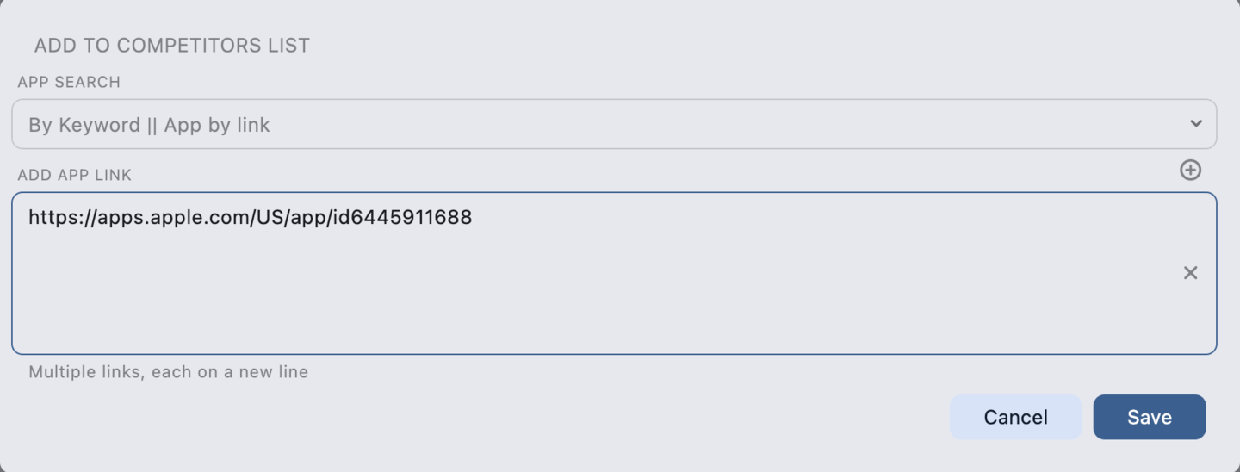Click the "US" segment in the app URL

pyautogui.click(x=267, y=218)
